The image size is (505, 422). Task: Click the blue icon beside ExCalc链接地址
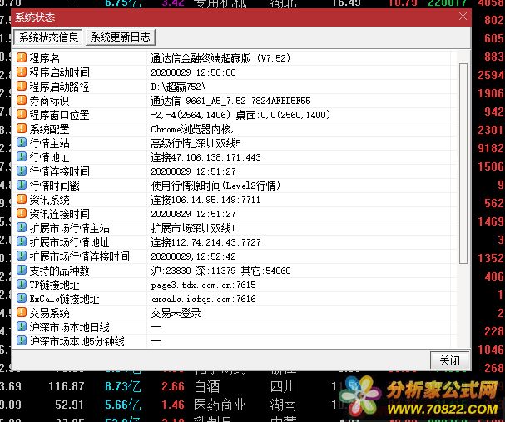pos(22,298)
